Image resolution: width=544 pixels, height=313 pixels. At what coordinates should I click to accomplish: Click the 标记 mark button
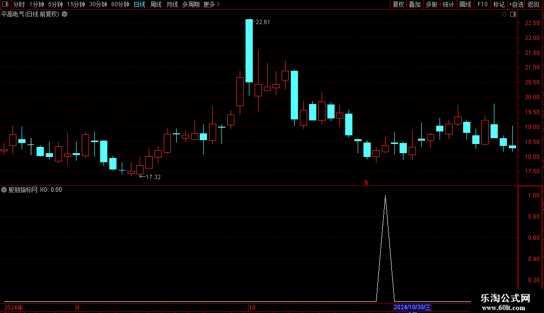click(x=499, y=4)
